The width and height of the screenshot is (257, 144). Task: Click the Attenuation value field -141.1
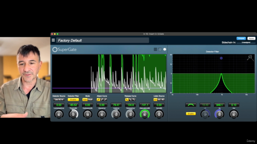tap(145, 105)
